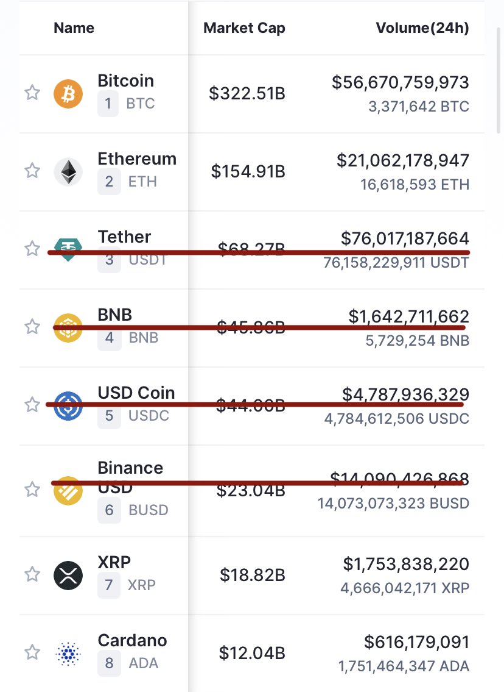Open the Bitcoin coin page link
This screenshot has height=692, width=504.
click(125, 80)
